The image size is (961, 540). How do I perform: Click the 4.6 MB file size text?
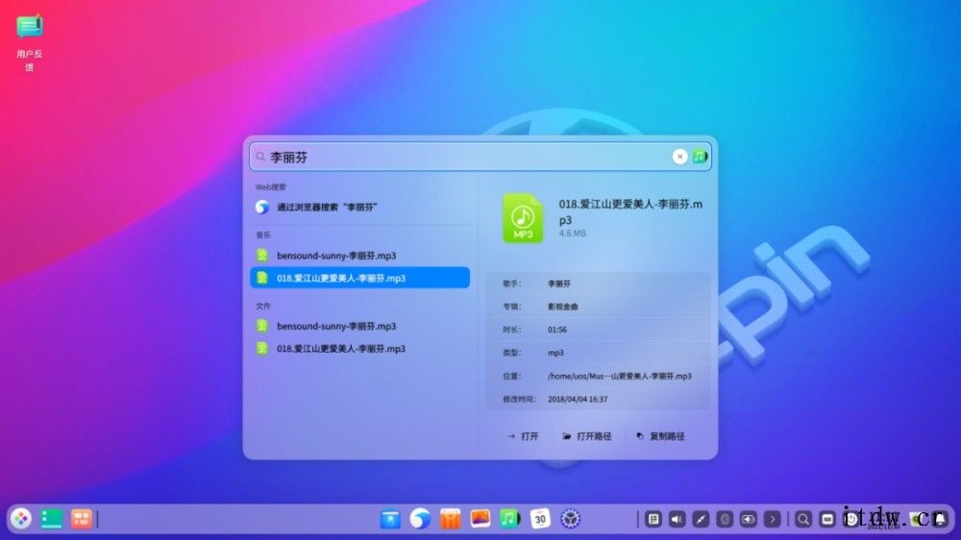(x=573, y=233)
